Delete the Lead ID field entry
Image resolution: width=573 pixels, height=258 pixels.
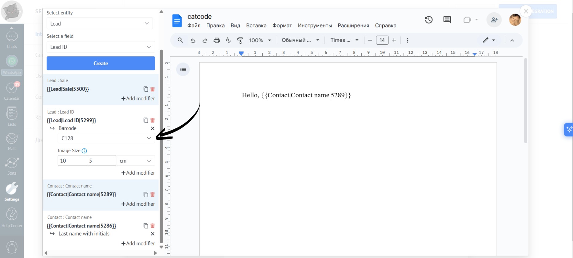[x=153, y=120]
